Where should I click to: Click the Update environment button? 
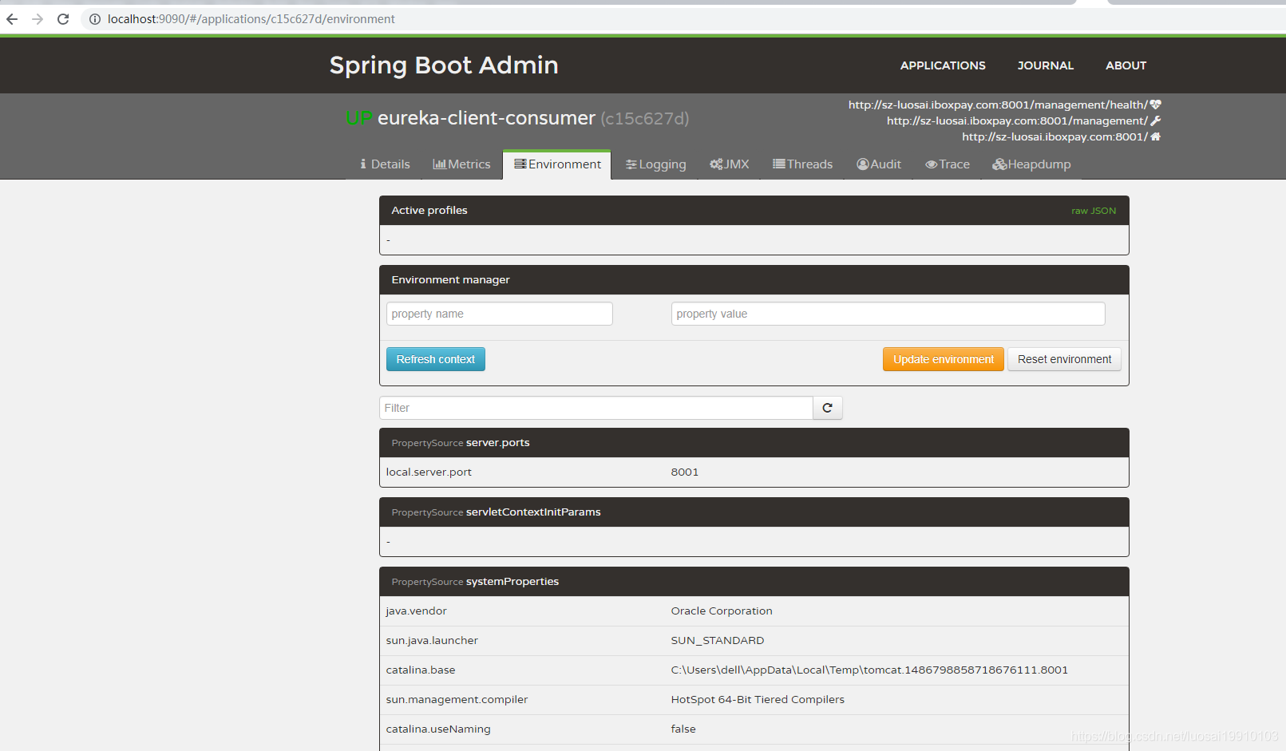pyautogui.click(x=944, y=359)
